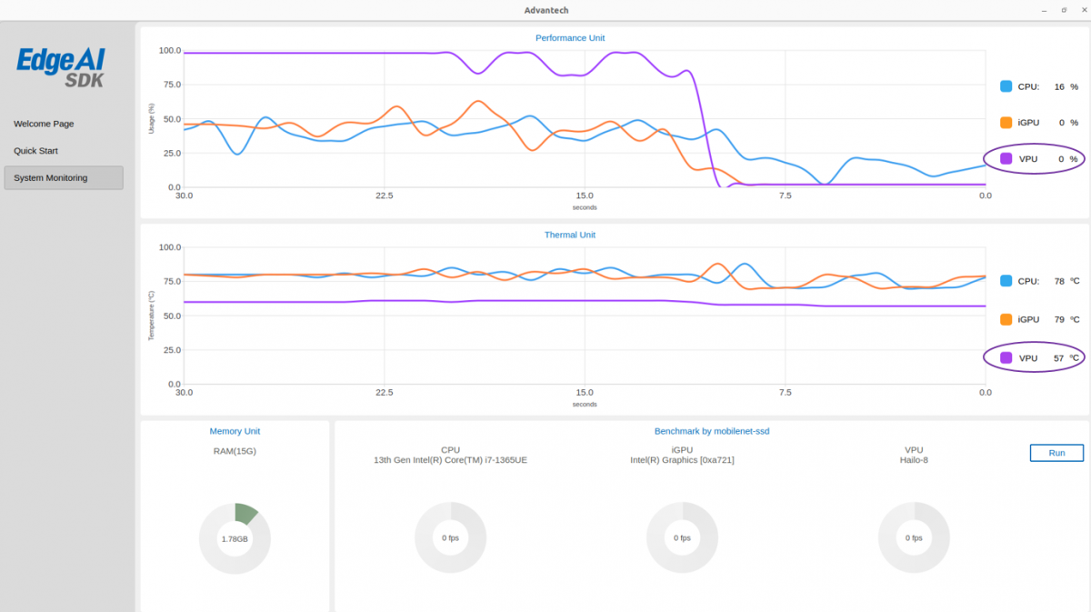The image size is (1091, 612).
Task: Minimize the Advantech window
Action: coord(1043,10)
